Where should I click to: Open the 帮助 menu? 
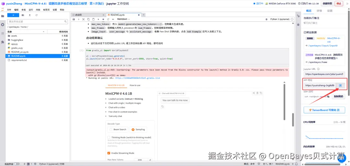[62, 10]
